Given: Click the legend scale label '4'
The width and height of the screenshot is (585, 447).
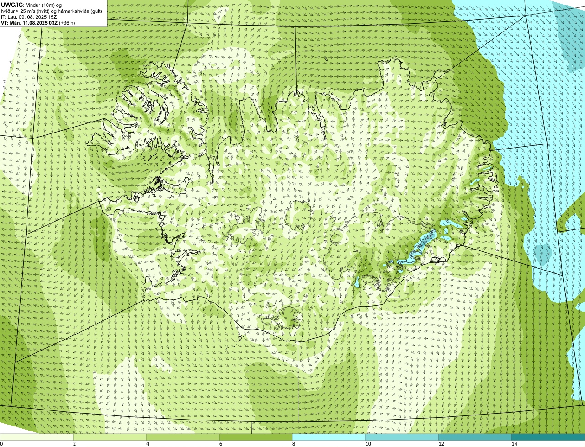Looking at the screenshot, I should coord(147,444).
